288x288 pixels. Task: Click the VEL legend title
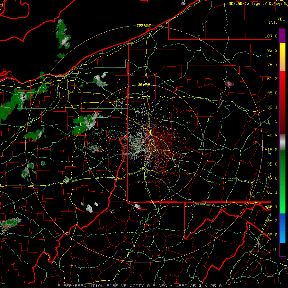281,19
